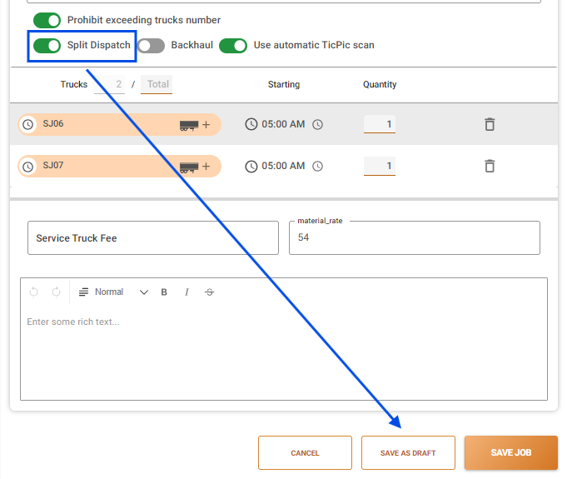Viewport: 567px width, 479px height.
Task: Edit quantity field for SJ06
Action: click(x=380, y=124)
